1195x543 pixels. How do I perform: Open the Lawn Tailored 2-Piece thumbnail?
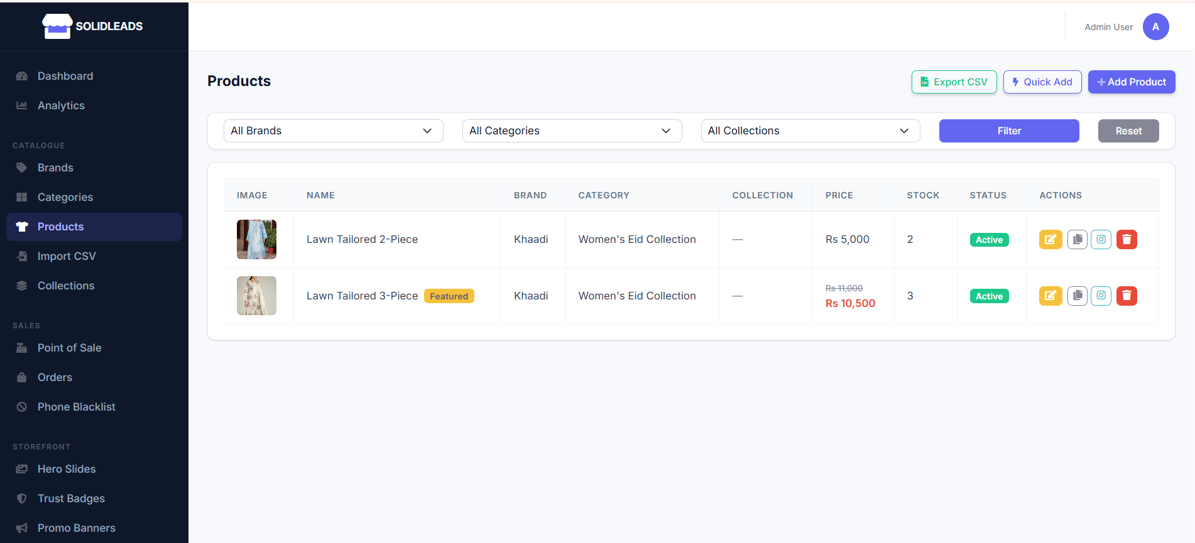(x=256, y=239)
